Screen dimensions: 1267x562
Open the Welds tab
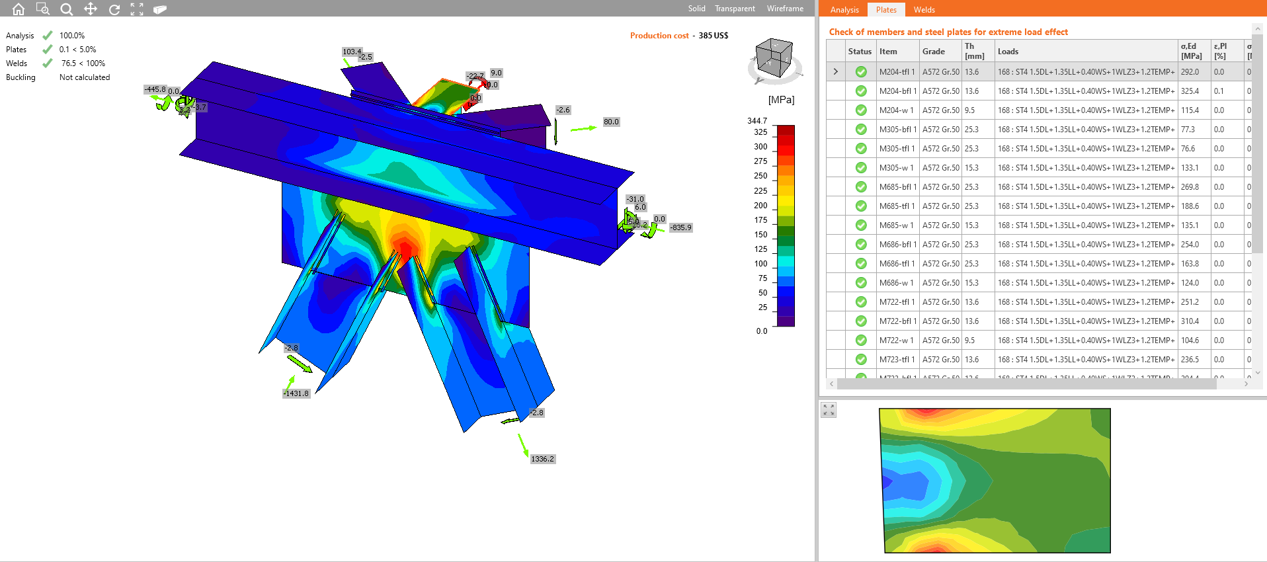click(x=924, y=10)
